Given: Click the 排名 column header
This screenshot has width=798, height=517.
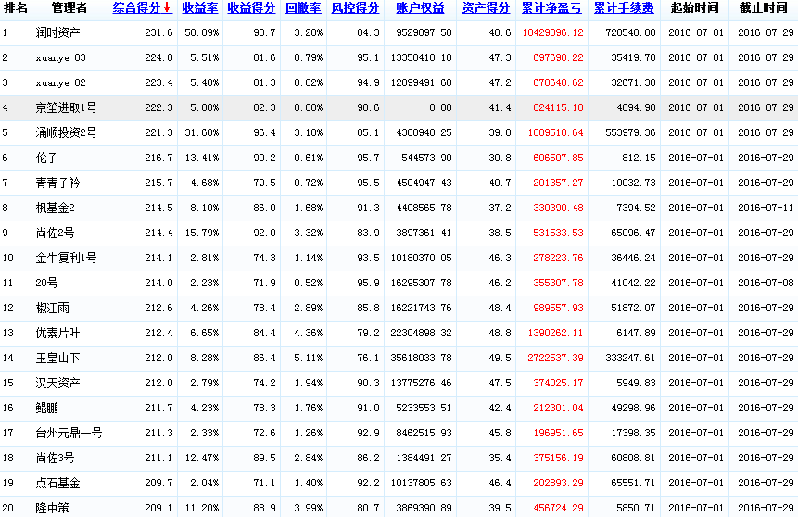Looking at the screenshot, I should (15, 8).
